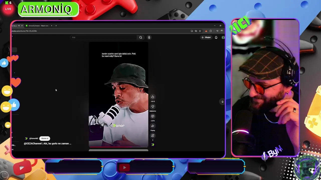Open the Short title starting with @CEZAChannel
The image size is (321, 180).
point(48,143)
